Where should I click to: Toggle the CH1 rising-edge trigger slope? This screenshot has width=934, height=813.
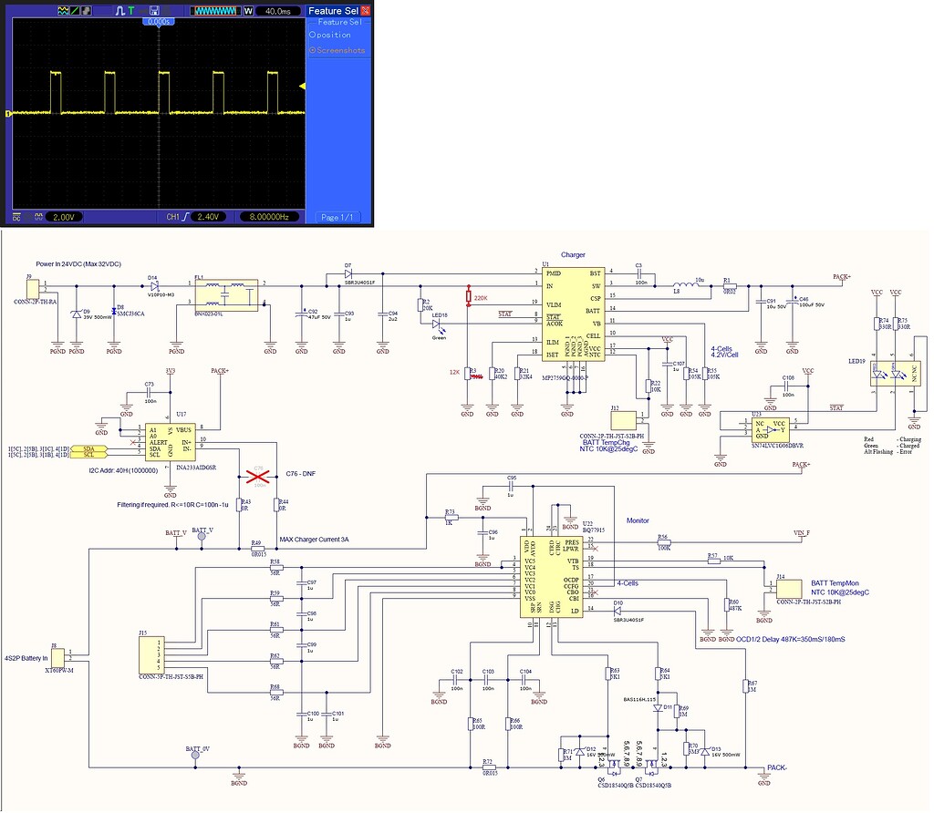[185, 216]
